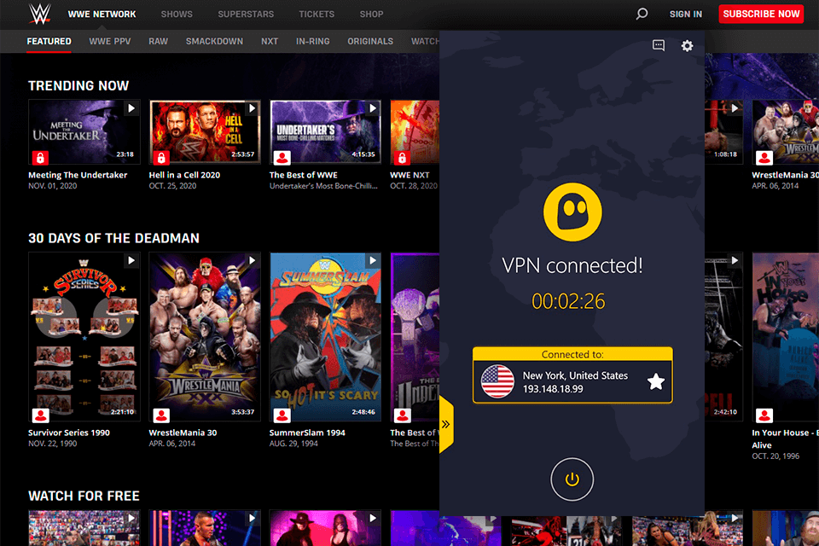Play The Best of WWE Undertaker icon
819x546 pixels.
coord(373,108)
